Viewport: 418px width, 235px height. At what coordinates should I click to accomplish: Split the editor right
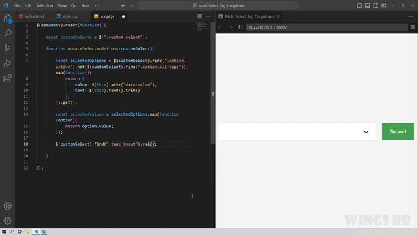[200, 16]
